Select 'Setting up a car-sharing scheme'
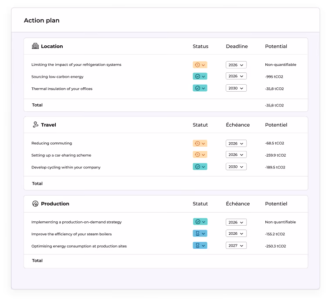Screen dimensions: 329x302 pos(61,155)
